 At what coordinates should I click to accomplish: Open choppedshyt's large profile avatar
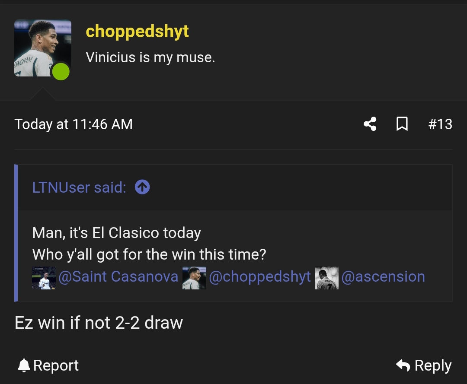pos(42,48)
